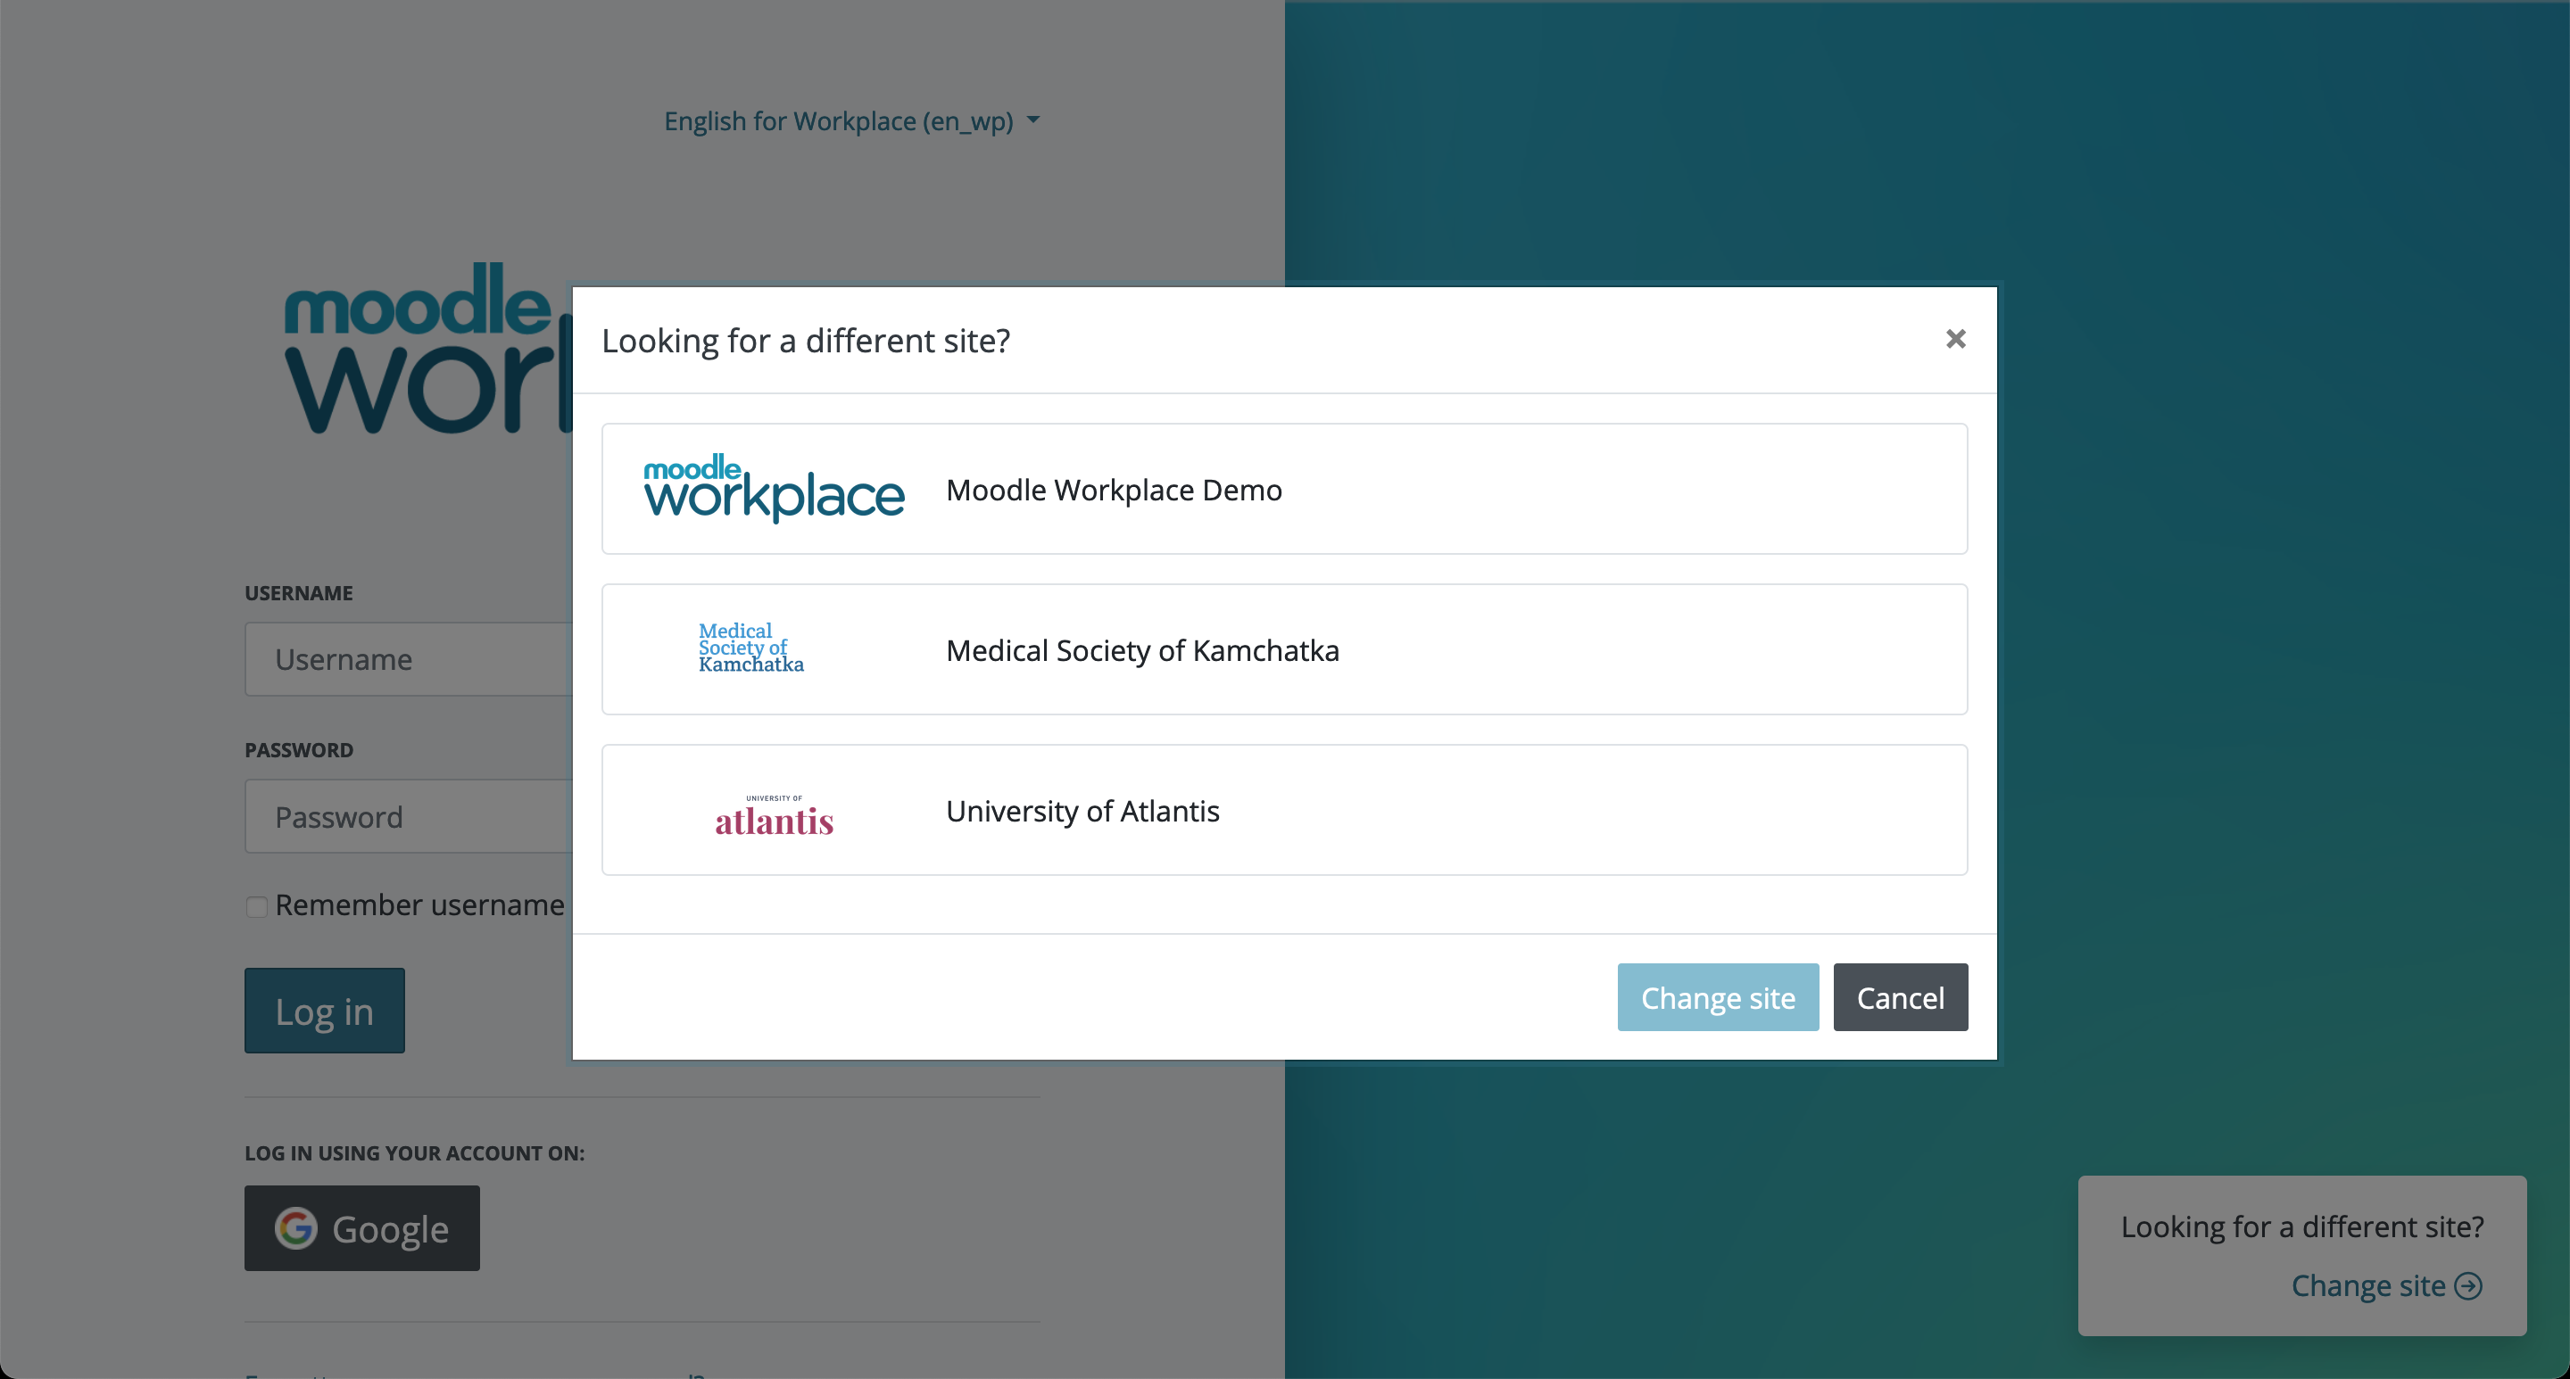Open the Change site link in the bottom corner
The width and height of the screenshot is (2570, 1379).
click(x=2386, y=1285)
